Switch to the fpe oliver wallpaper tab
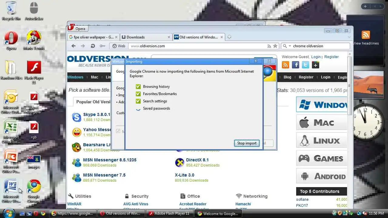The image size is (388, 218). coord(94,37)
